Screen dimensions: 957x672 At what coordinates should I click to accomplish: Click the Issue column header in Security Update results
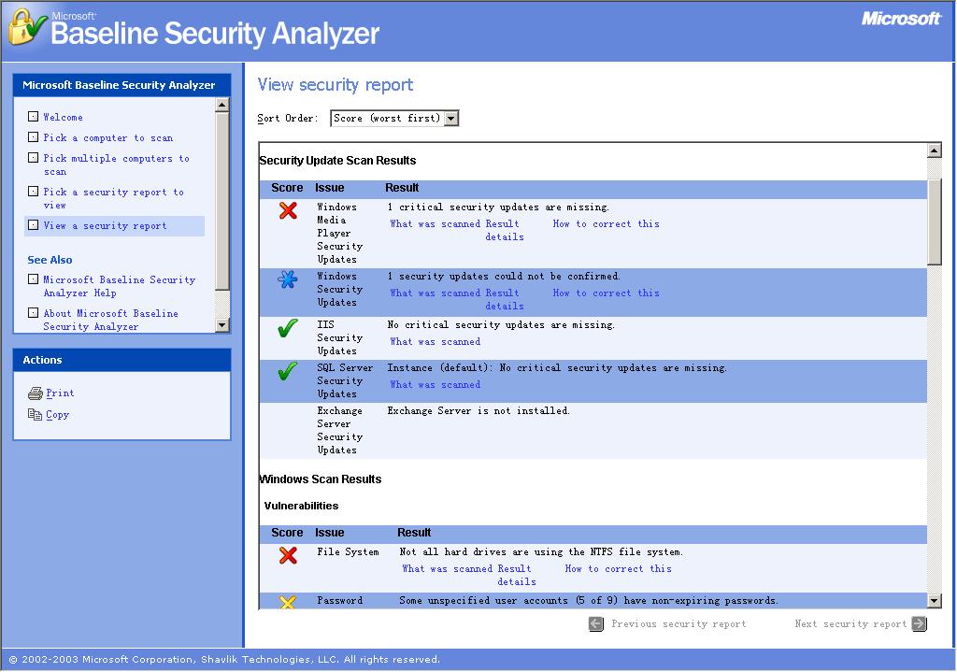(330, 188)
